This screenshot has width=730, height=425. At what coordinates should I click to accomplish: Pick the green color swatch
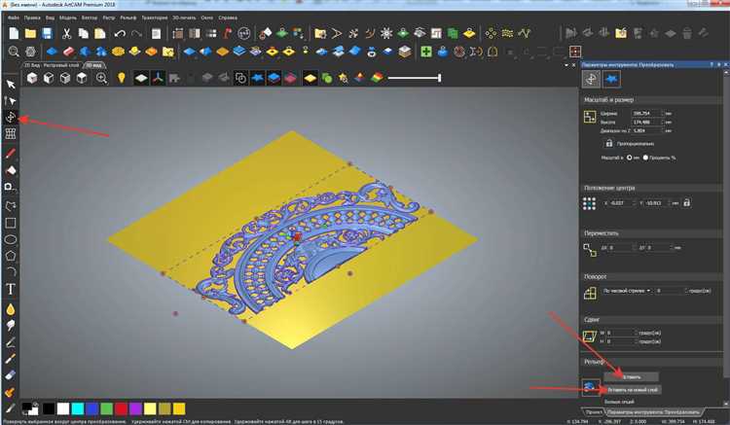point(107,408)
